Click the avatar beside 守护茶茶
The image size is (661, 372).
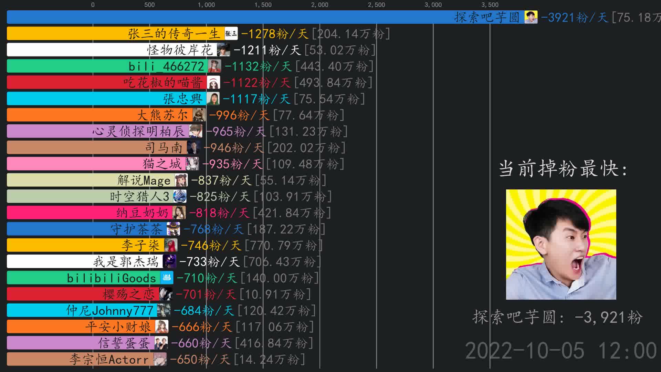point(173,229)
